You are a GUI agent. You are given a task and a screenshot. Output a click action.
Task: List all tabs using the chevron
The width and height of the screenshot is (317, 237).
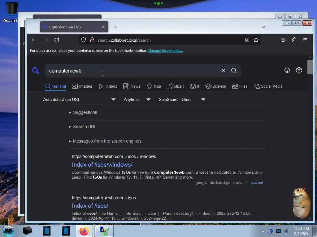point(263,27)
